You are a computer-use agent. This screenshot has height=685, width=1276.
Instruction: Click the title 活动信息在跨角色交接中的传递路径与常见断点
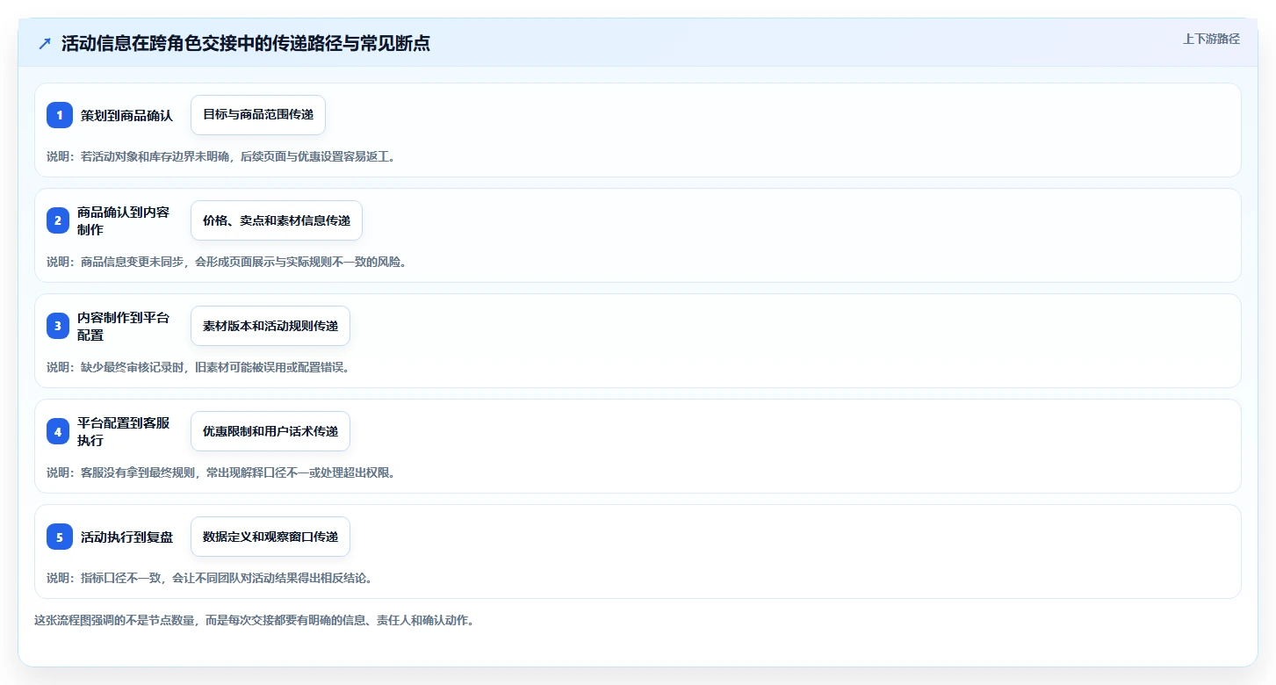click(246, 44)
